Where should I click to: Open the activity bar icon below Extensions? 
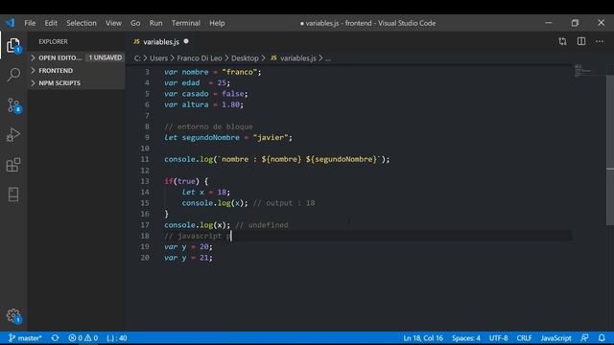(13, 195)
